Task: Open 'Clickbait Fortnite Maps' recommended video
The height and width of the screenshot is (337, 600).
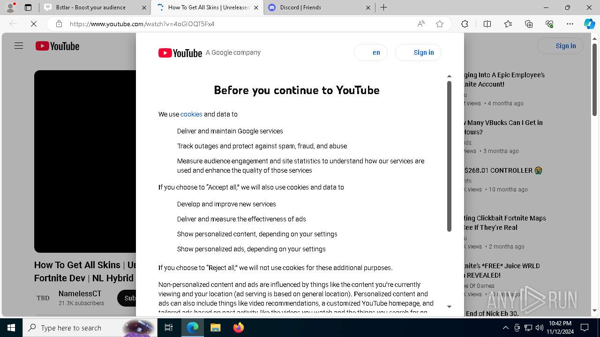Action: 505,223
